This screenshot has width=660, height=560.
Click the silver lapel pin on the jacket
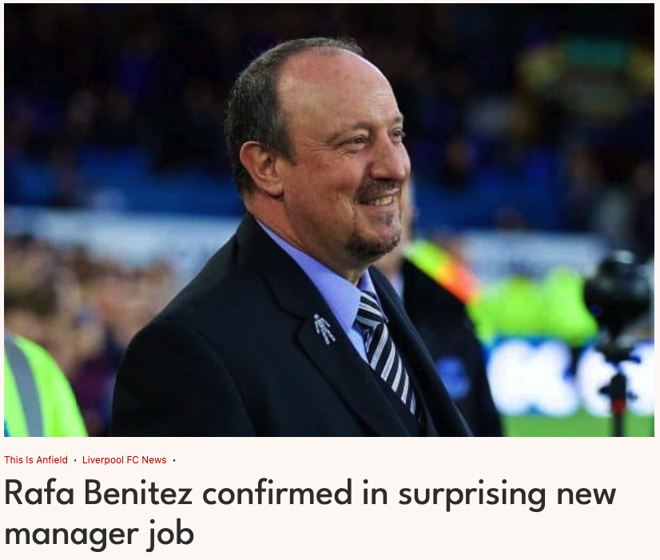324,328
